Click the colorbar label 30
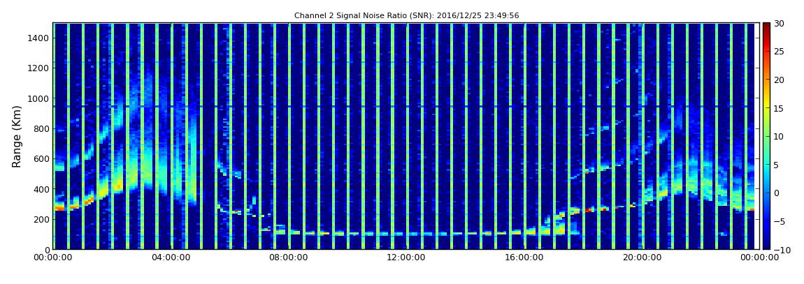The width and height of the screenshot is (804, 284). click(x=780, y=24)
